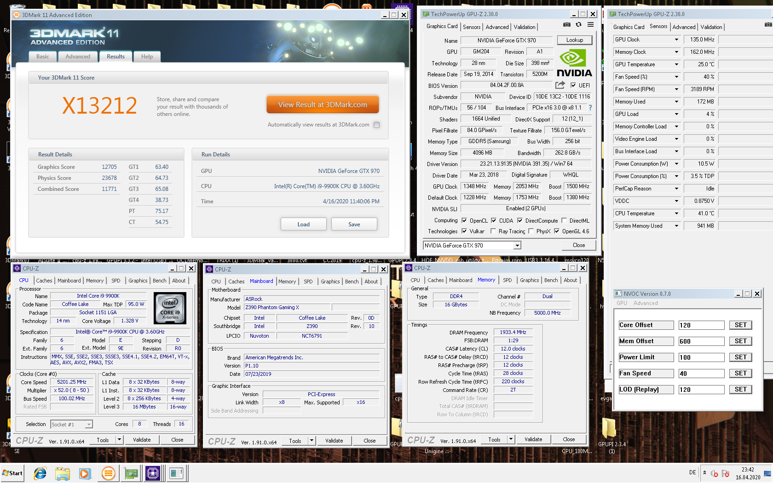The width and height of the screenshot is (773, 483).
Task: Open Advanced tab in GPU-Z Graphics Card window
Action: coord(497,27)
